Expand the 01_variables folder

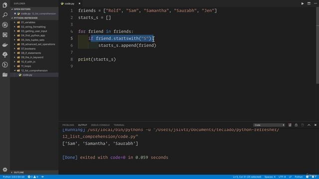point(28,22)
